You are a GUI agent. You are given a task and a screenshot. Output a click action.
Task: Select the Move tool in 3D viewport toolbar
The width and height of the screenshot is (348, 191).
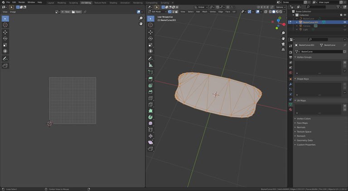(x=150, y=32)
